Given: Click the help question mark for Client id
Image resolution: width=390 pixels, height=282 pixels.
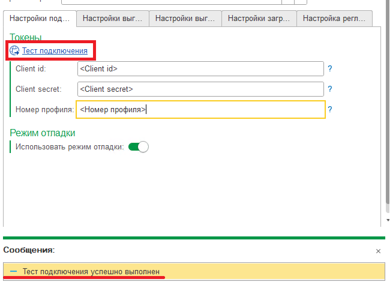Looking at the screenshot, I should pyautogui.click(x=329, y=69).
